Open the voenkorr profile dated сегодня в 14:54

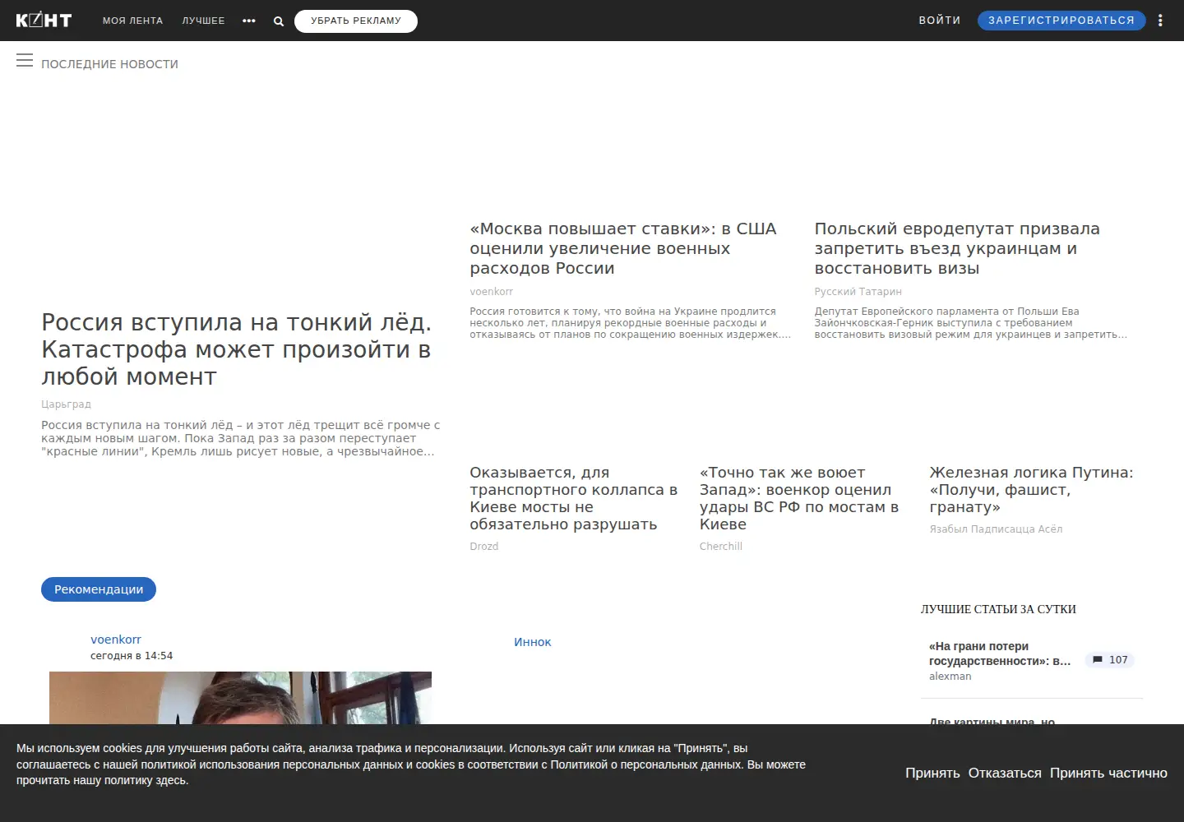coord(116,640)
